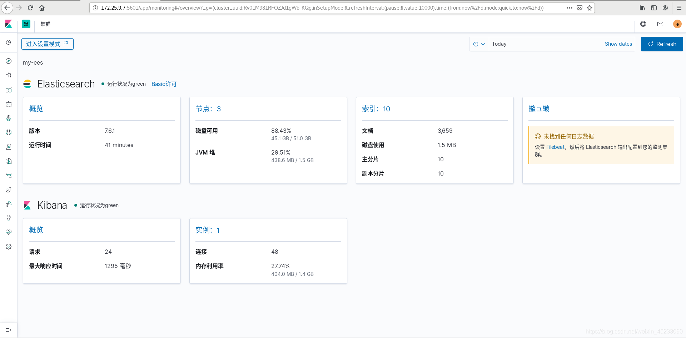Click 3,659 documents count
686x338 pixels.
[445, 131]
